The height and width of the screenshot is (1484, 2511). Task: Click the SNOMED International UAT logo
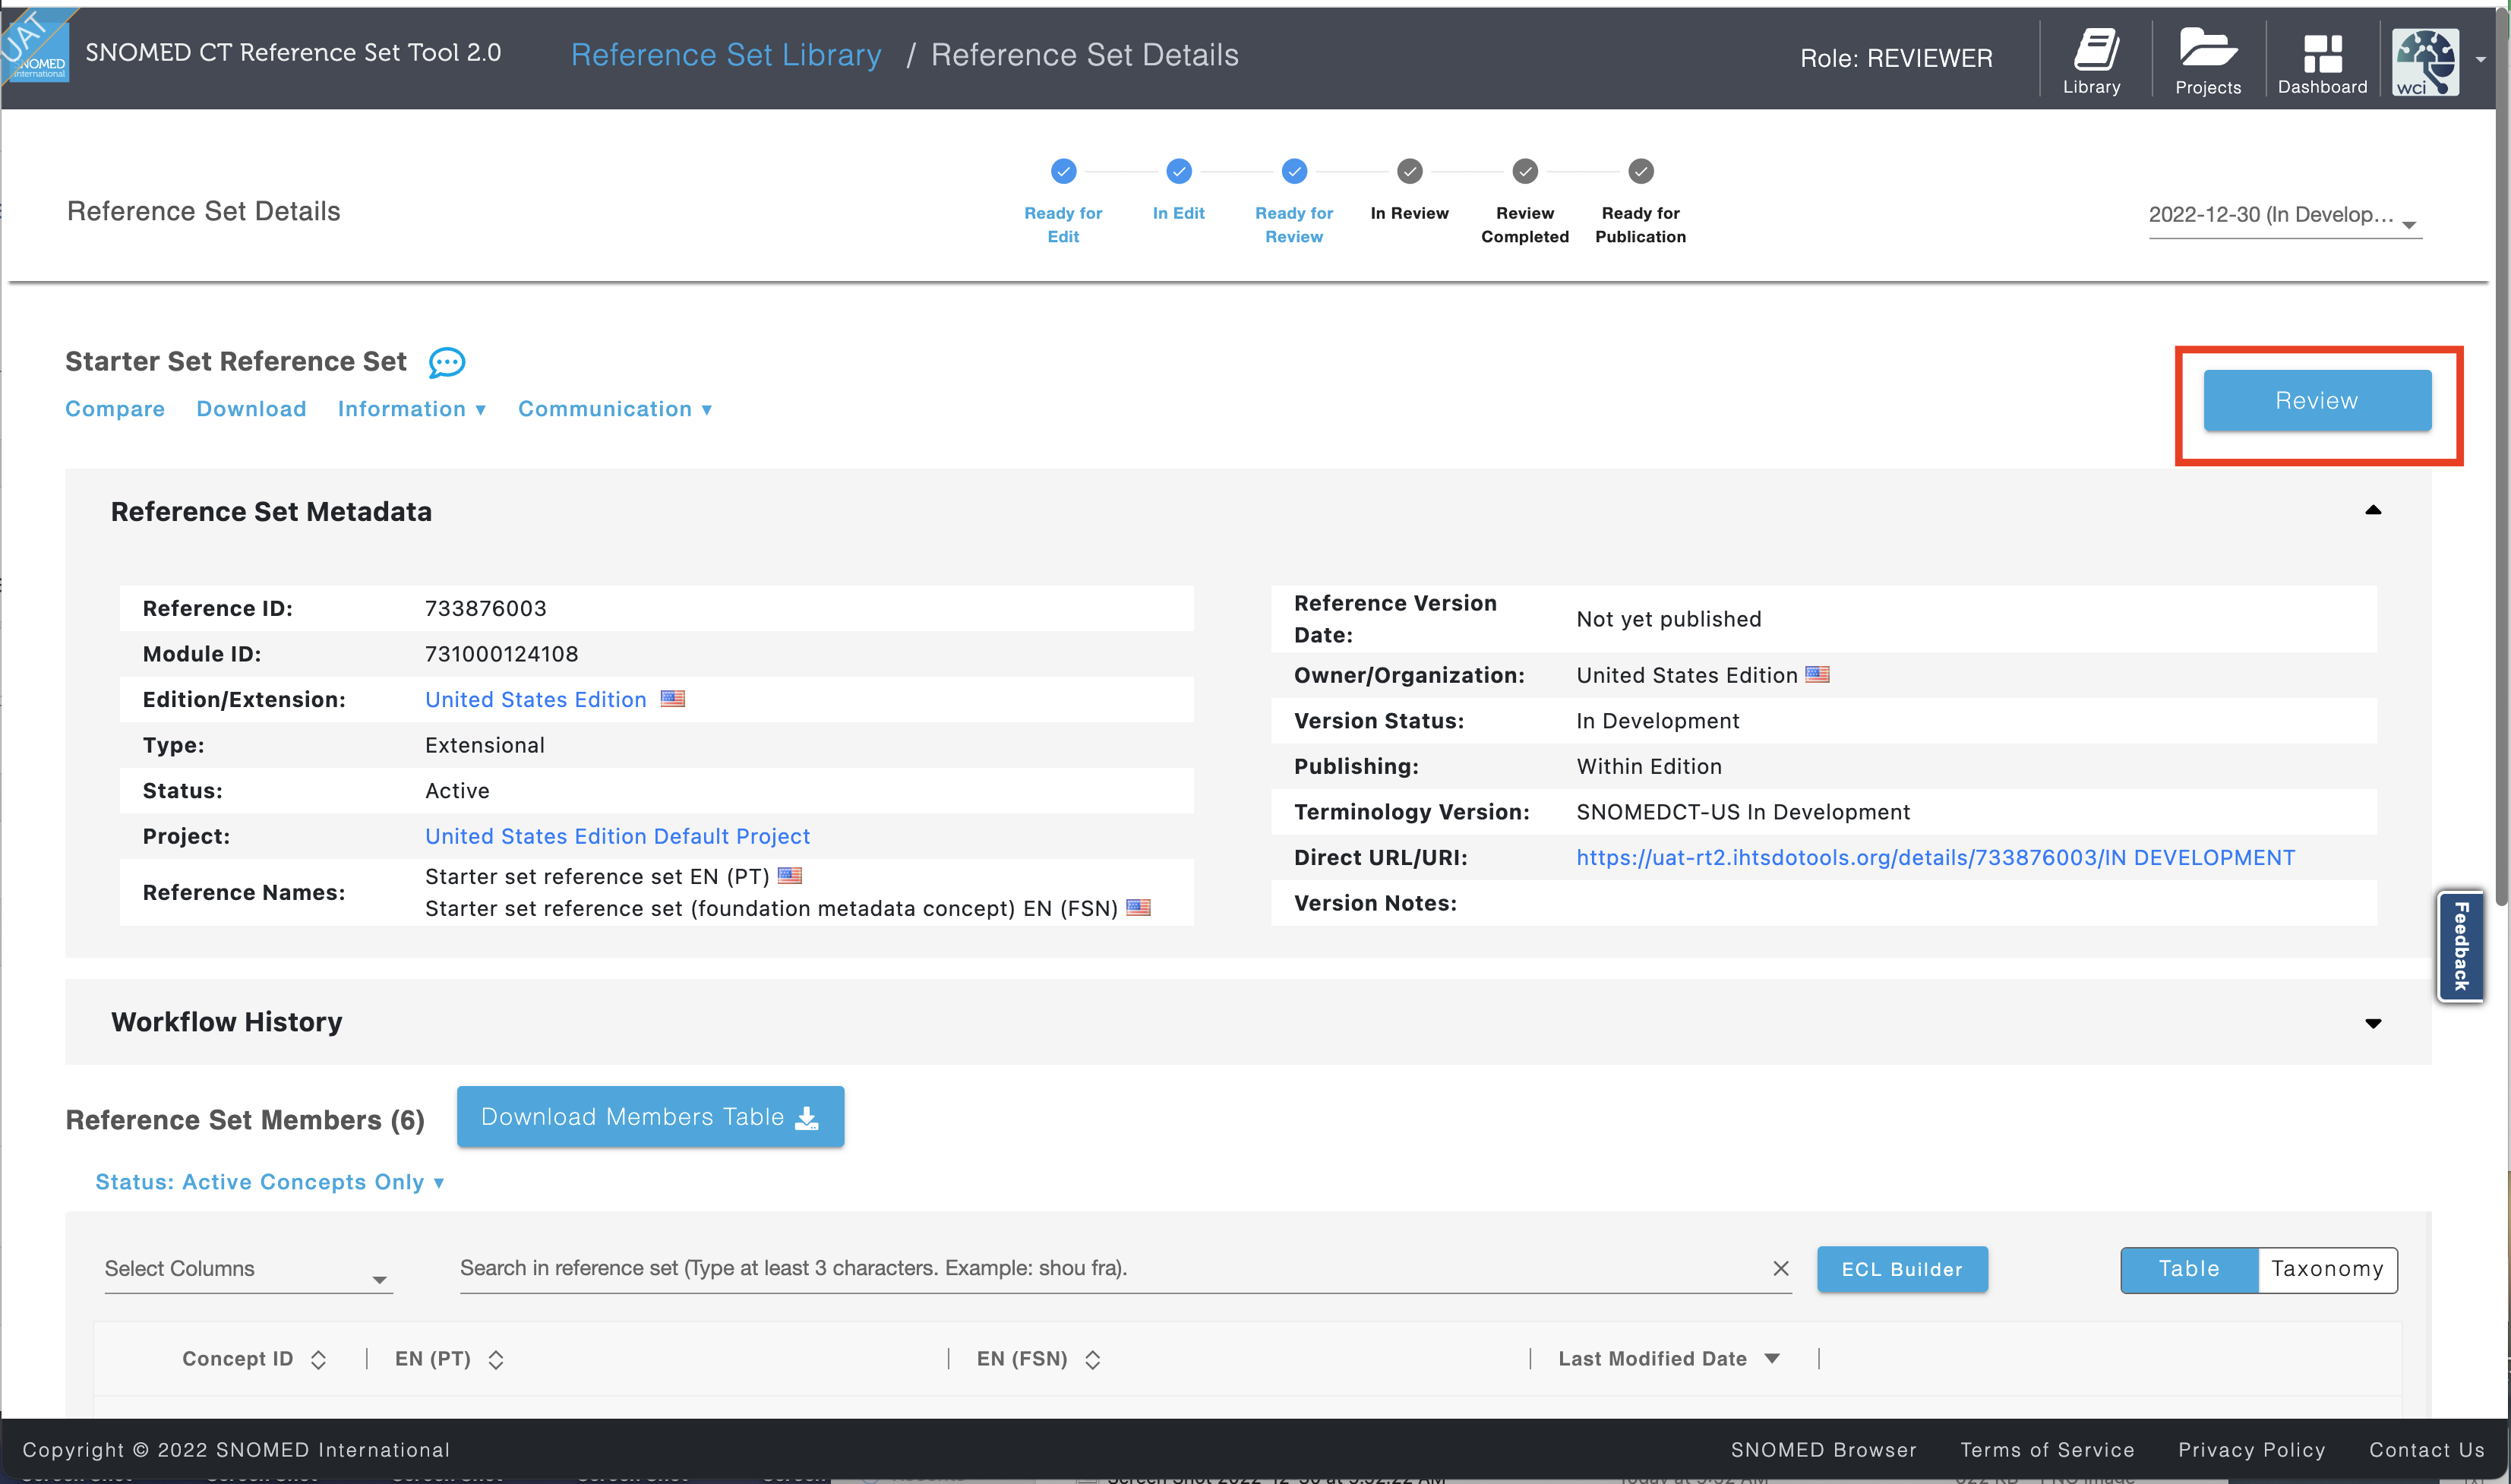tap(35, 46)
